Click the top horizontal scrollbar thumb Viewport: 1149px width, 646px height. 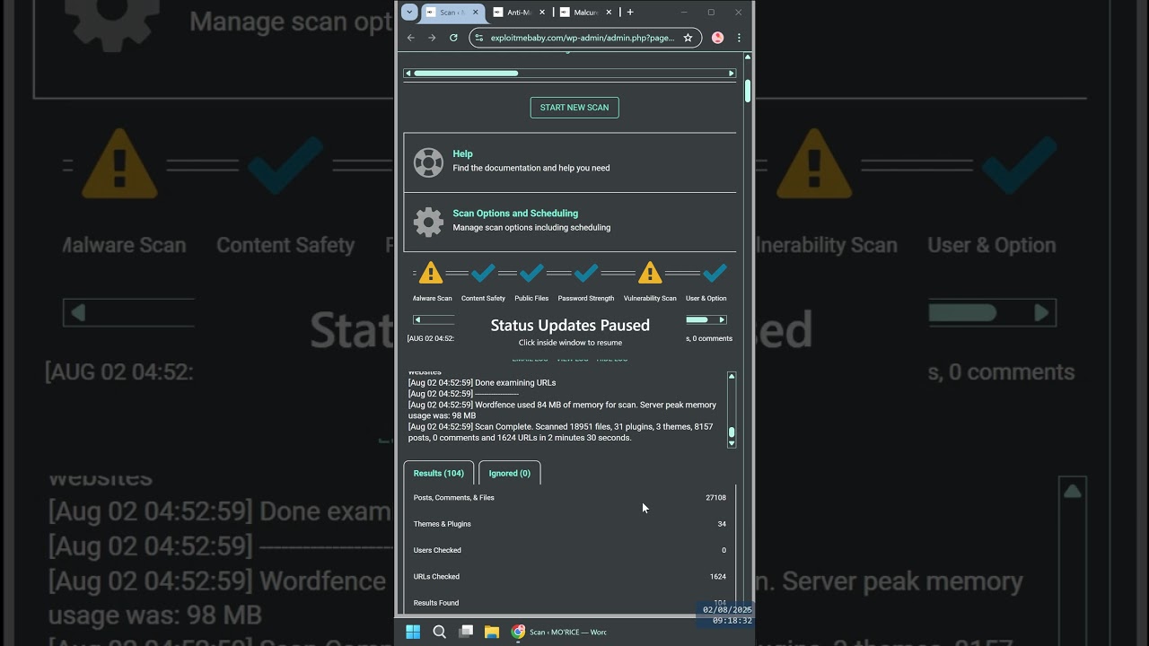[x=466, y=74]
